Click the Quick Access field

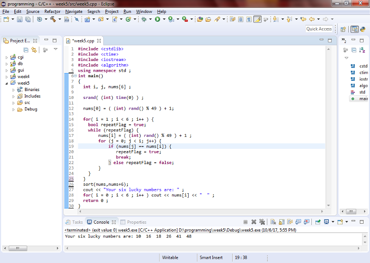(319, 29)
